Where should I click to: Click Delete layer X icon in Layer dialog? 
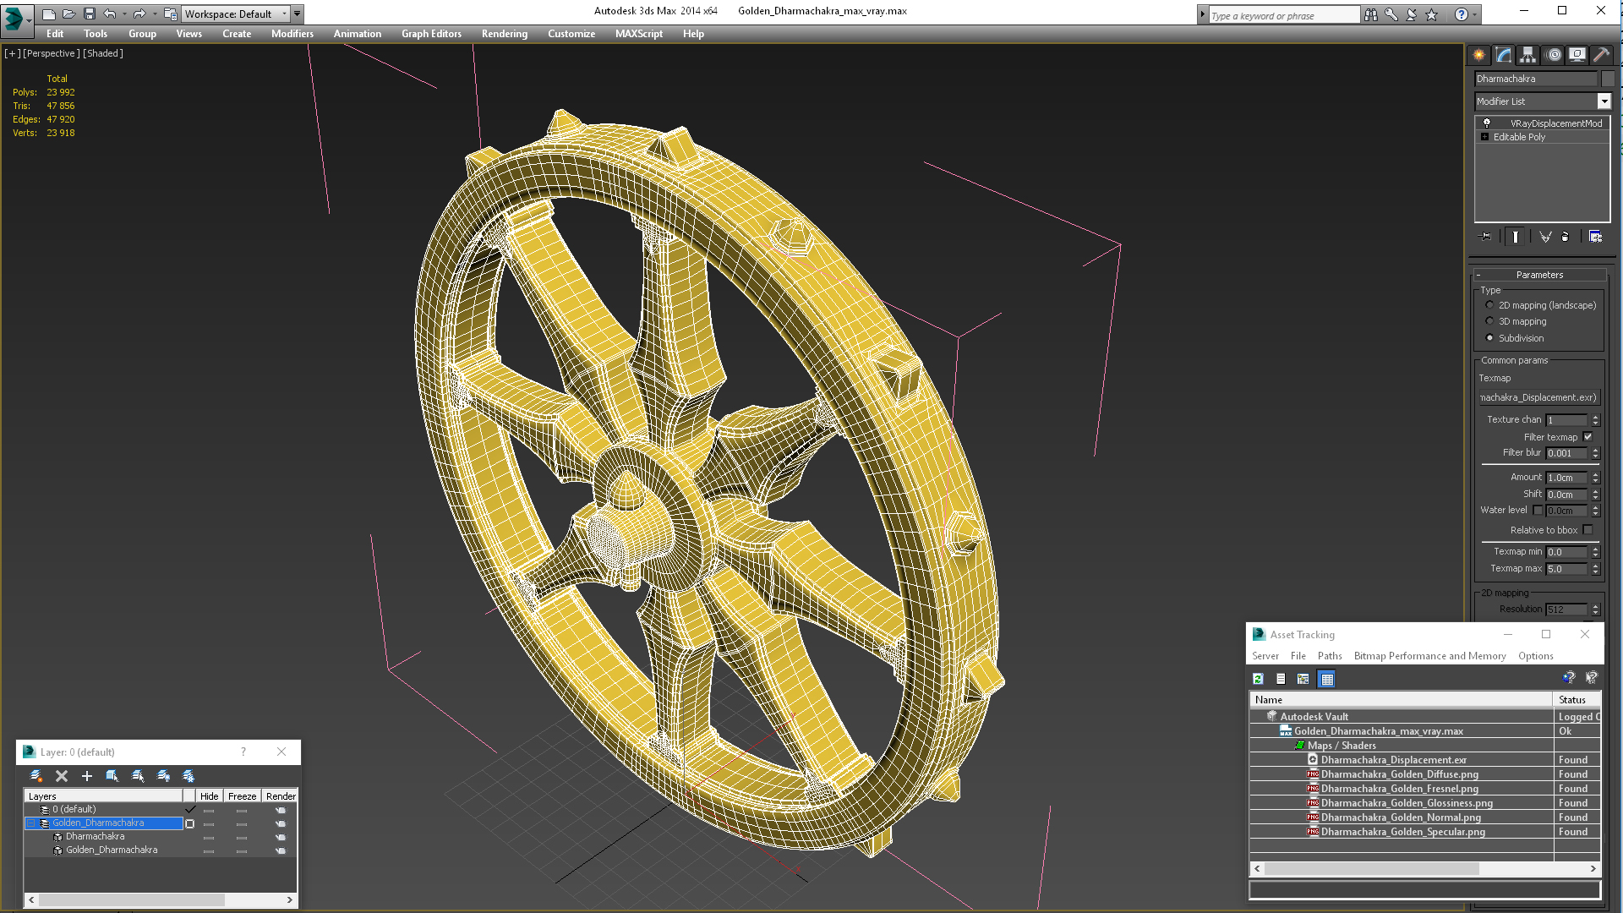(x=62, y=775)
